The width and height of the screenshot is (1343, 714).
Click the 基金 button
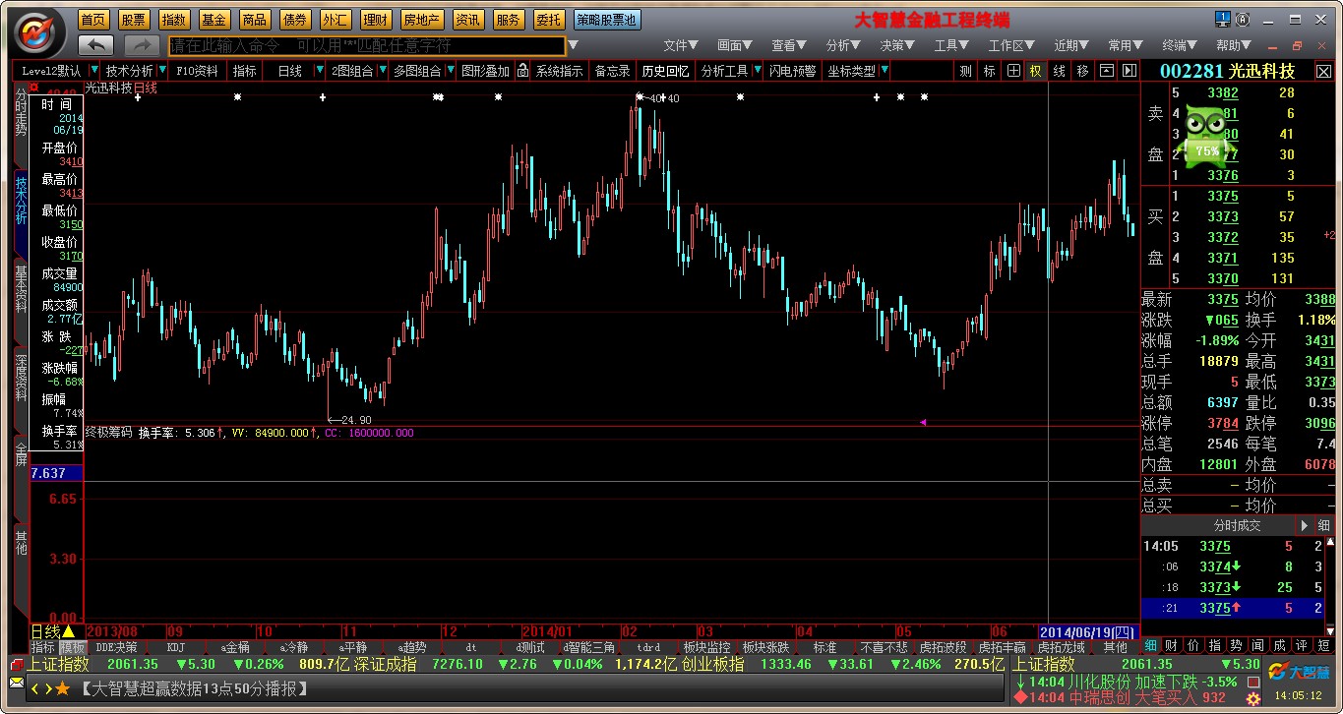pos(214,20)
